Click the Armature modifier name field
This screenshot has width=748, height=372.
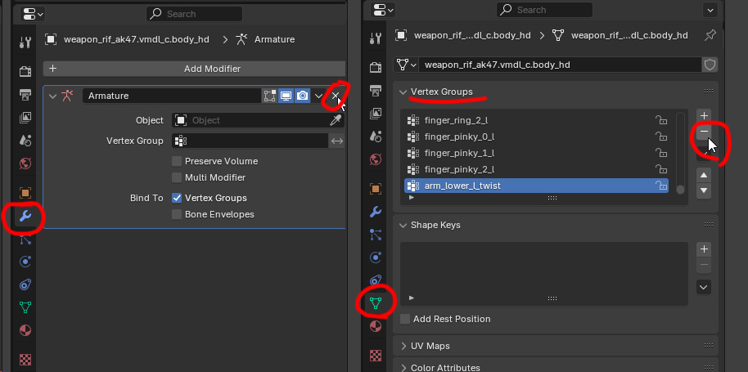[170, 96]
